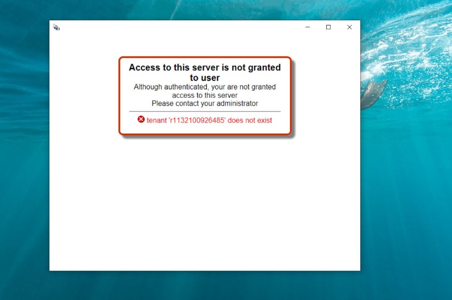Click the text 'Although authenticated, your are not granted access to this server'
452x300 pixels.
click(x=205, y=91)
